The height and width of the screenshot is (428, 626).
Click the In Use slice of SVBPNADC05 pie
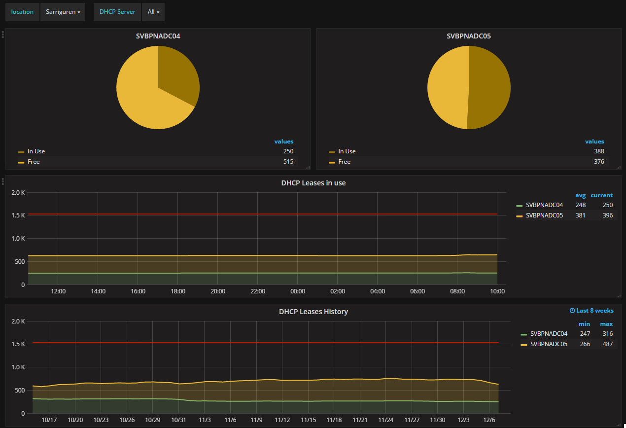pyautogui.click(x=490, y=88)
